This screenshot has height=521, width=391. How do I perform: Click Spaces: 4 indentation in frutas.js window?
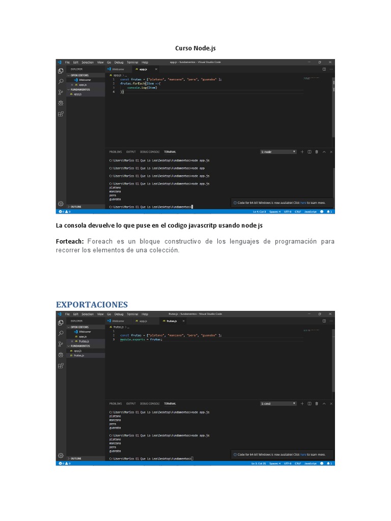[275, 464]
